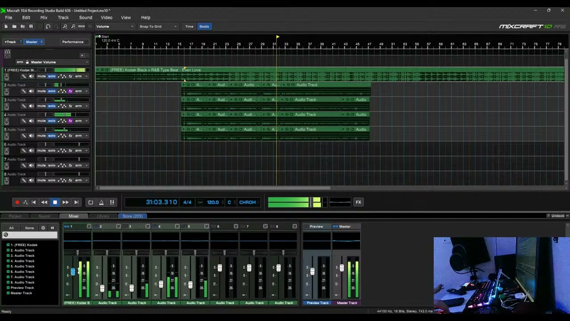Switch to the Library tab
Viewport: 570px width, 321px height.
coord(103,216)
